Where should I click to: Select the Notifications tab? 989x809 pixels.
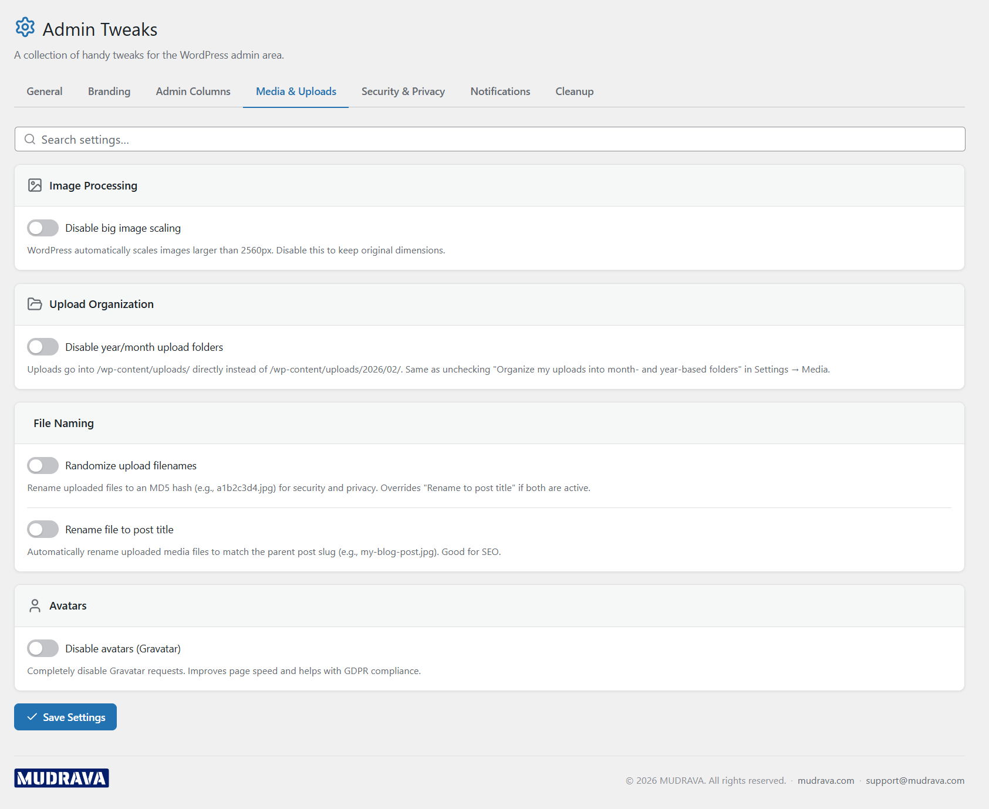[499, 92]
